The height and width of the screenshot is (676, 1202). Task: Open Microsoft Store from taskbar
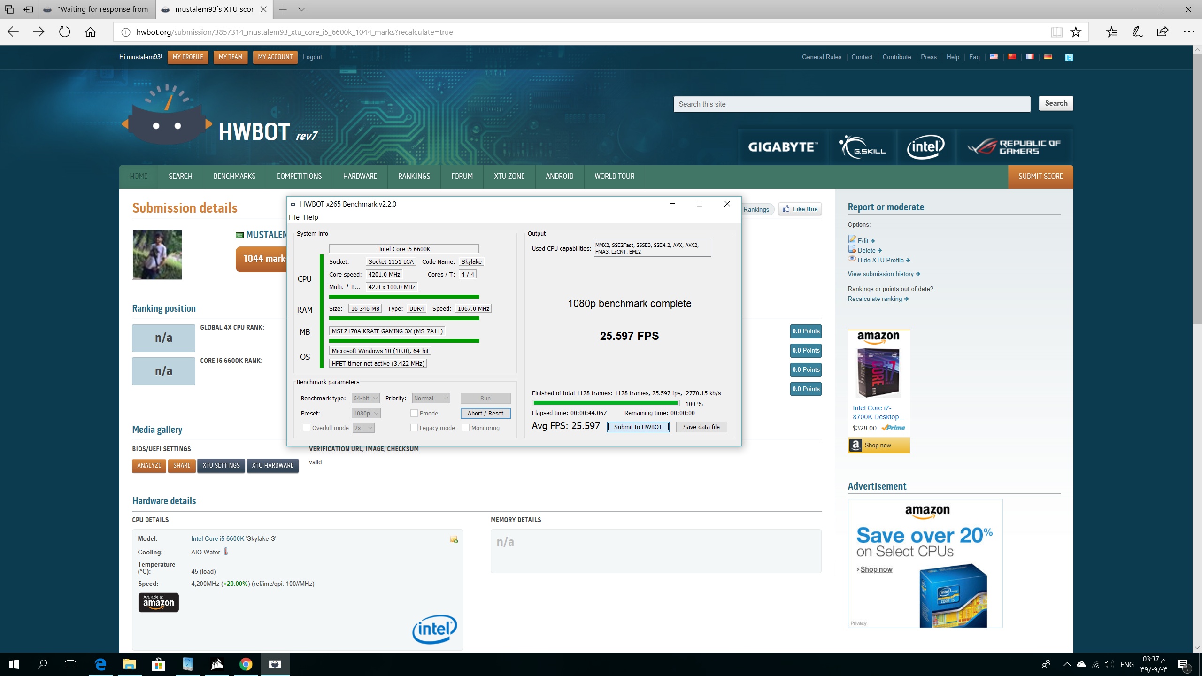pos(158,664)
